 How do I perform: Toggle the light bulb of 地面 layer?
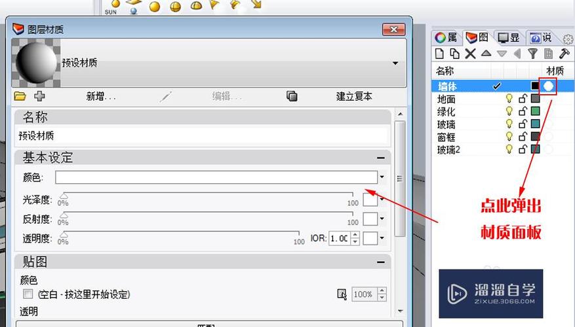[x=509, y=98]
